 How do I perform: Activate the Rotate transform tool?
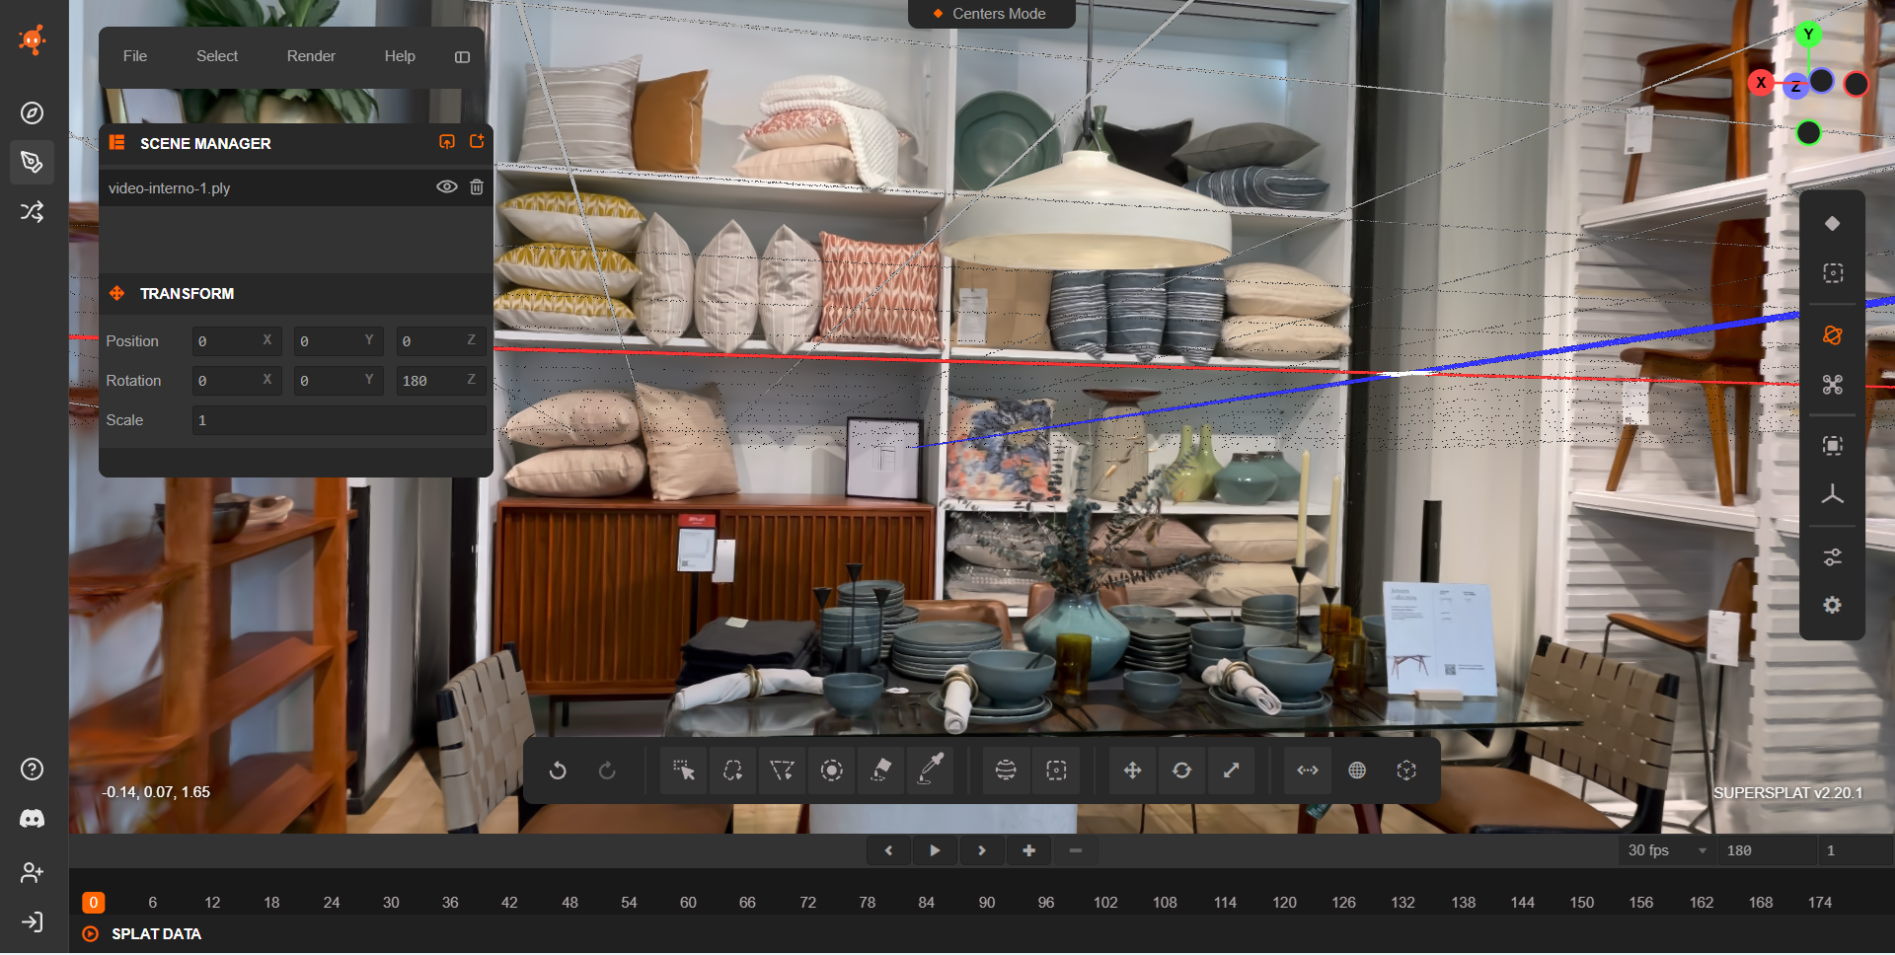click(1181, 771)
